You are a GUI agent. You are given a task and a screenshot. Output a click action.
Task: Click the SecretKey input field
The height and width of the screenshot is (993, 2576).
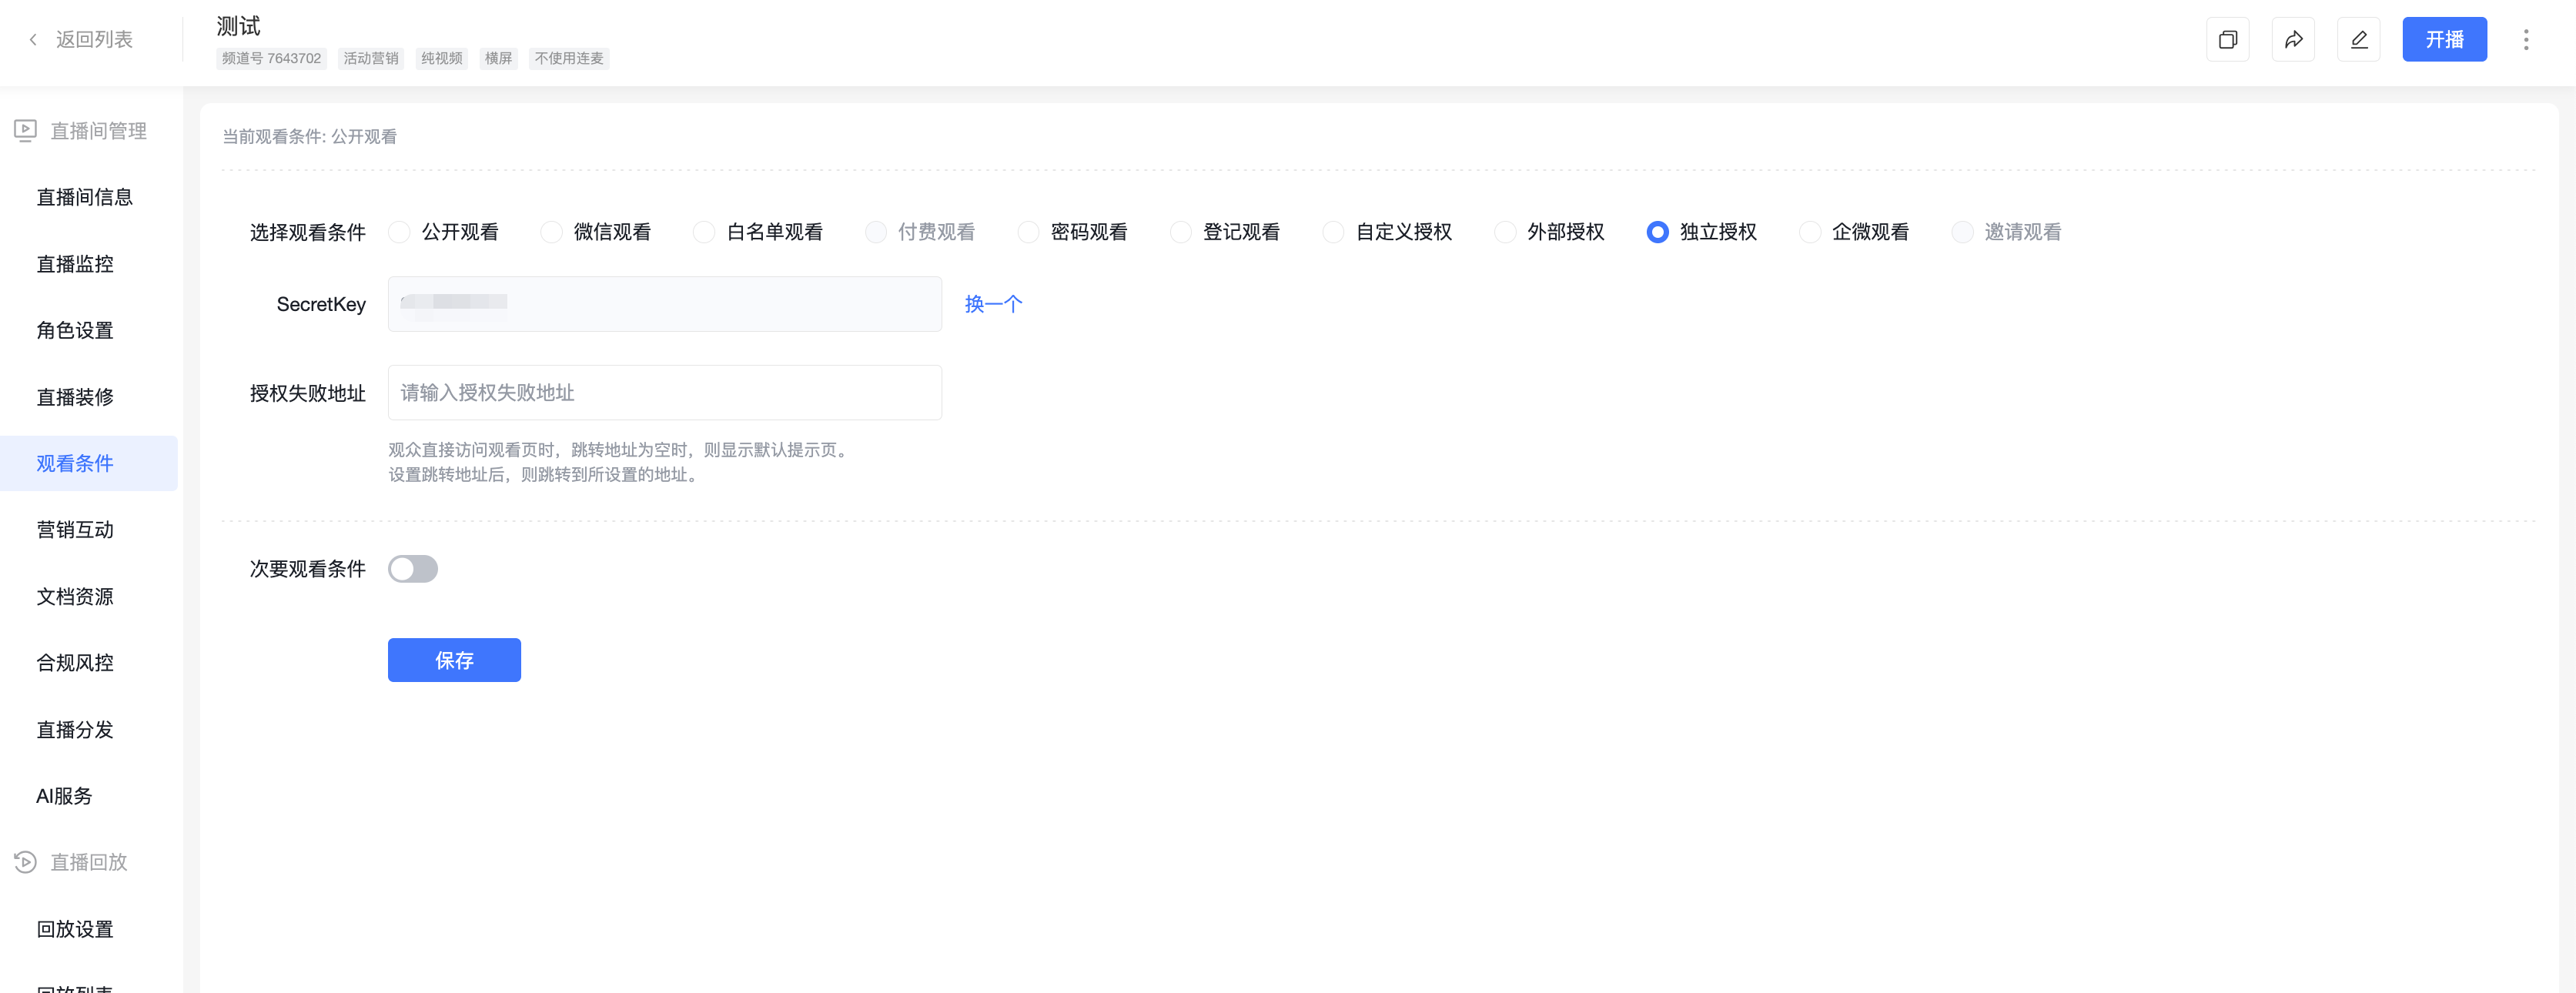click(x=665, y=304)
